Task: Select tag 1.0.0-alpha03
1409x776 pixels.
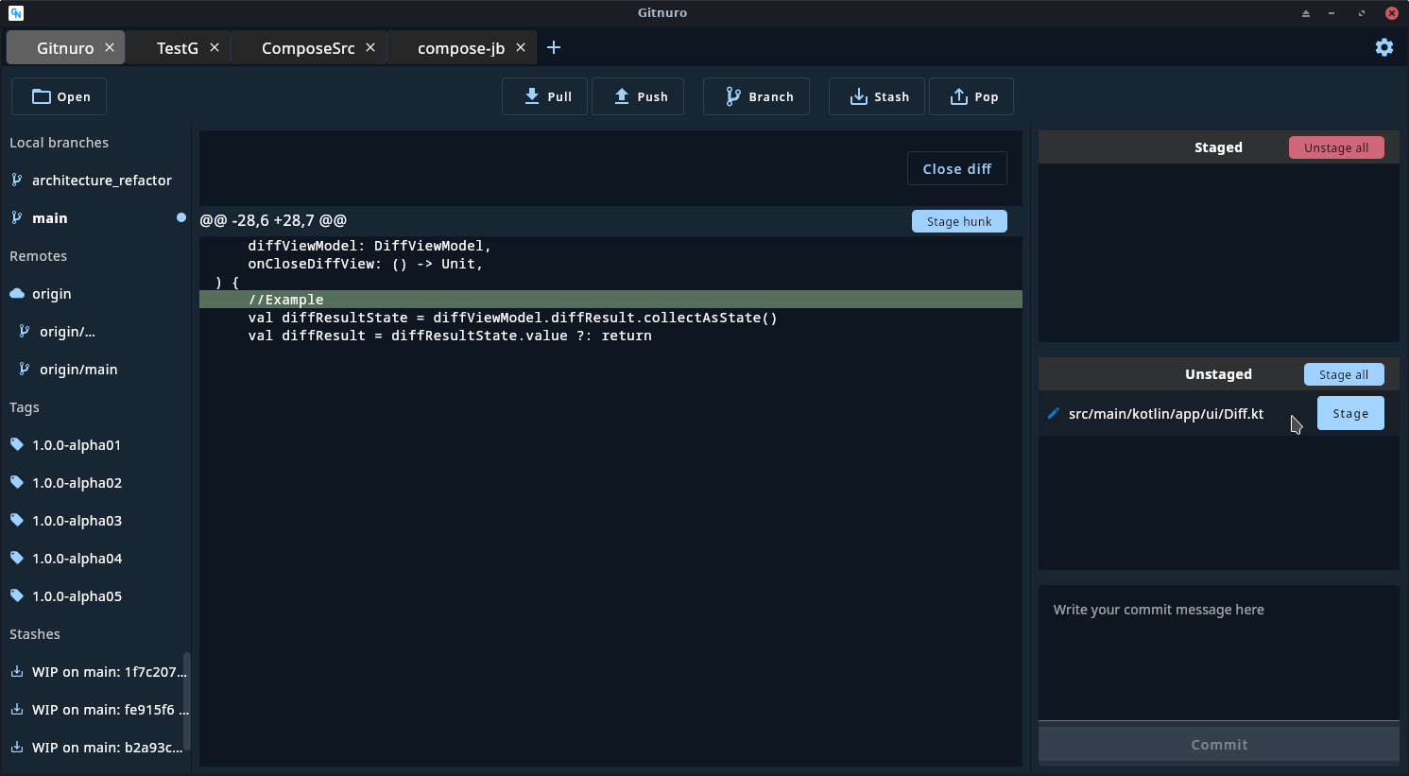Action: 95,521
